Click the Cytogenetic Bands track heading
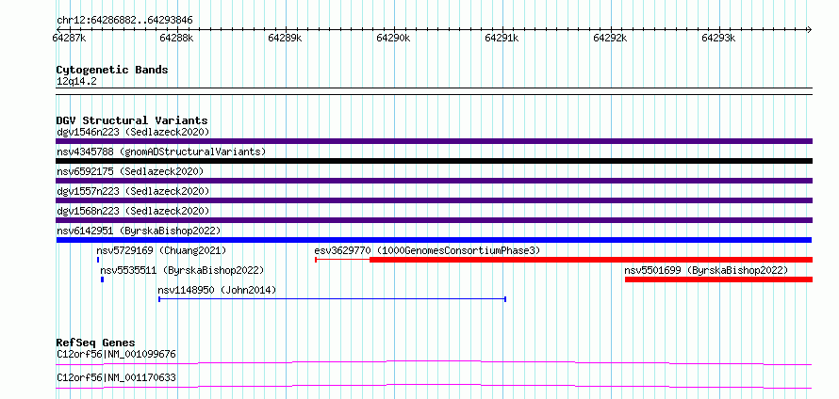Screen dimensions: 839x399 click(112, 70)
